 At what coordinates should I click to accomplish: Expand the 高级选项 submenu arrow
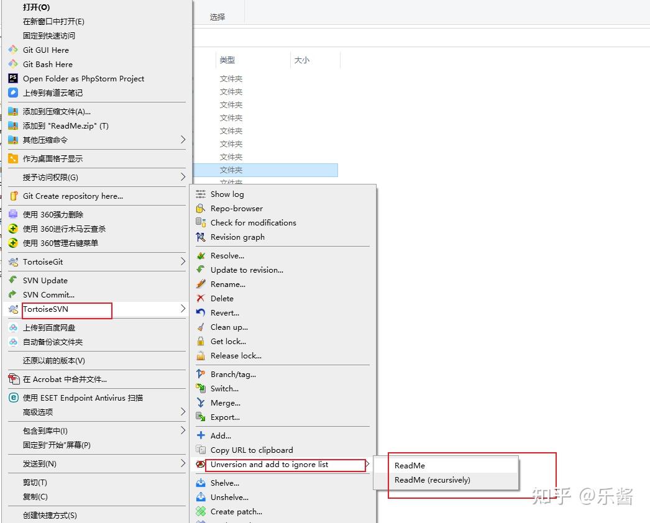coord(183,412)
